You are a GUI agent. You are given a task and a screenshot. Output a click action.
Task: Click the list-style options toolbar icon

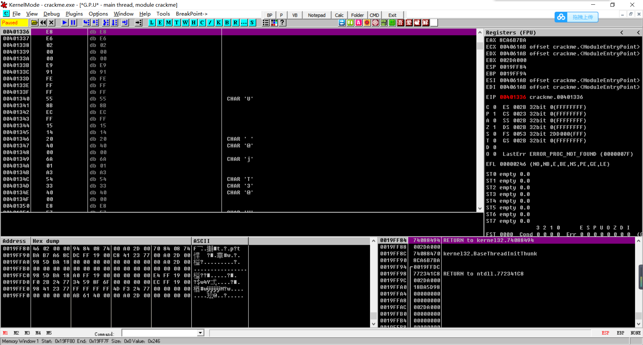pyautogui.click(x=266, y=22)
